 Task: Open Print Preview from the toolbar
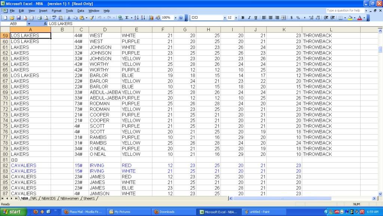(46, 18)
